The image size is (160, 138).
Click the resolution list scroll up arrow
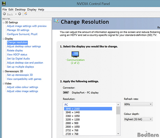pos(118,105)
